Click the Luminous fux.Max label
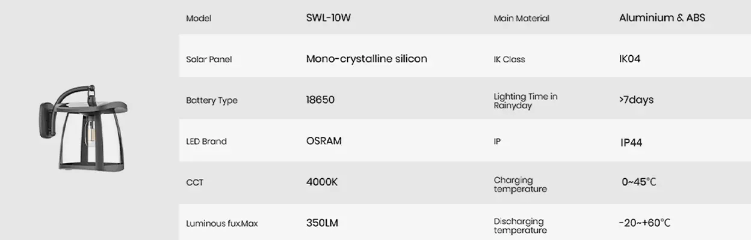Viewport: 751px width, 240px height. pyautogui.click(x=221, y=224)
